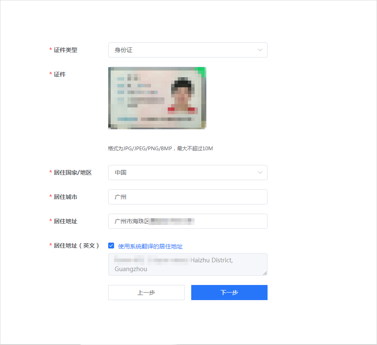Click the red asterisk beside 证件 label
Viewport: 377px width, 345px height.
(x=50, y=74)
